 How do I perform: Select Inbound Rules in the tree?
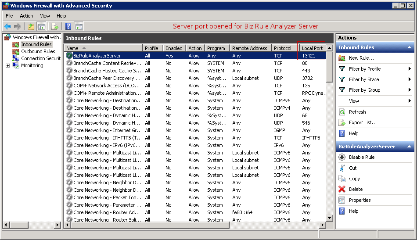36,44
